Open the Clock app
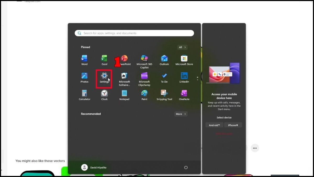314x177 pixels. [x=104, y=95]
